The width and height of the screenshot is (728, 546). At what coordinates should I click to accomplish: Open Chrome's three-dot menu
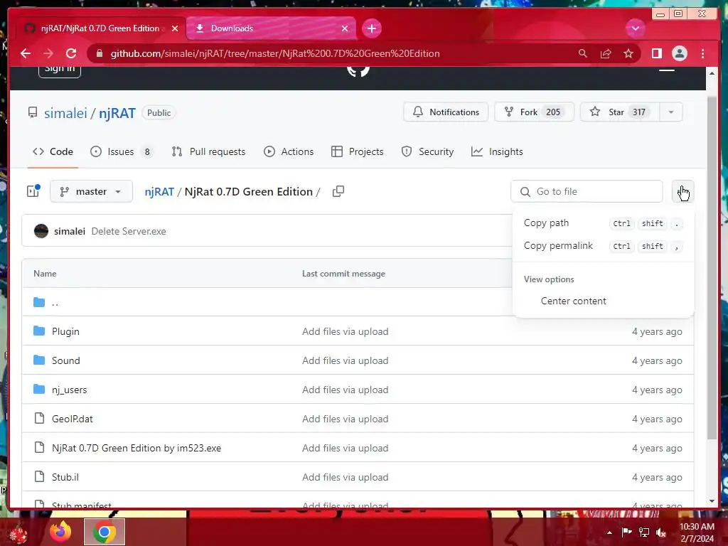click(702, 53)
